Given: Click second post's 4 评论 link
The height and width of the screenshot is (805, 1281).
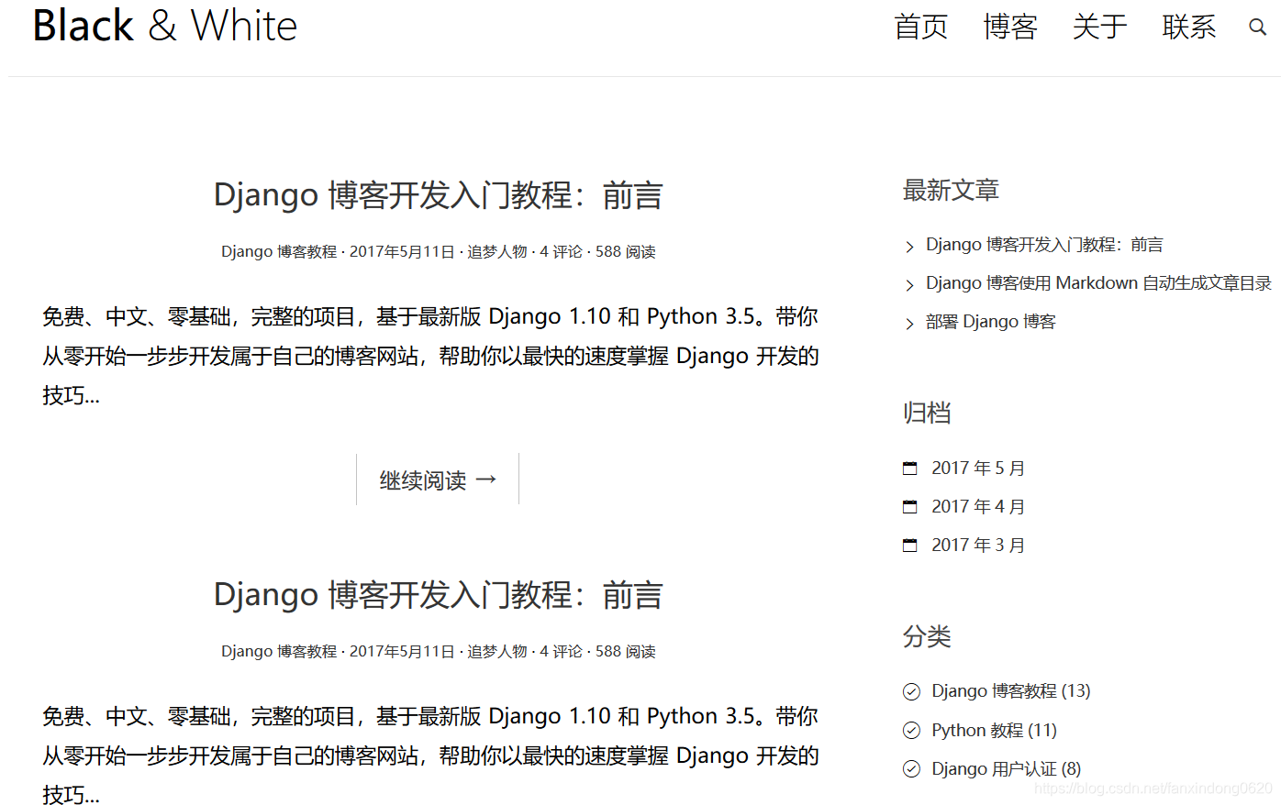Looking at the screenshot, I should click(x=561, y=652).
